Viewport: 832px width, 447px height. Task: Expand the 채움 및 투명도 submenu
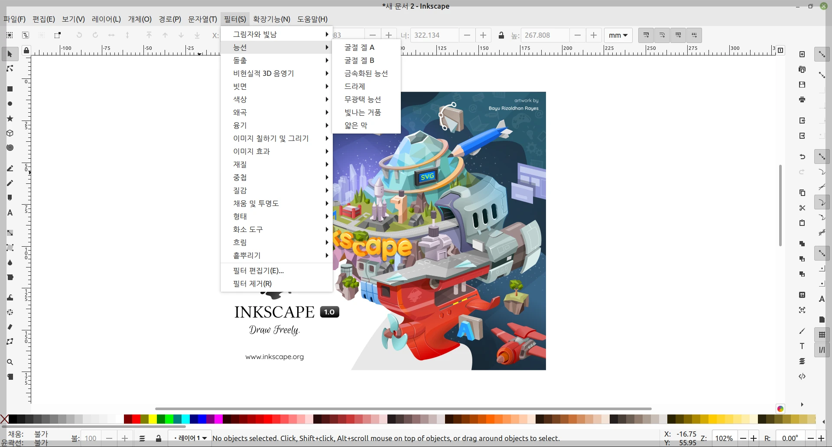tap(276, 203)
